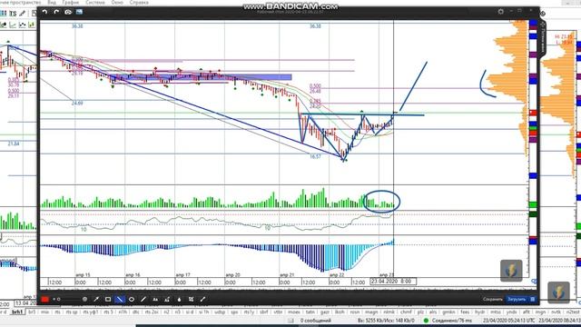Switch to the chmf tab
This screenshot has height=327, width=581.
pos(406,312)
